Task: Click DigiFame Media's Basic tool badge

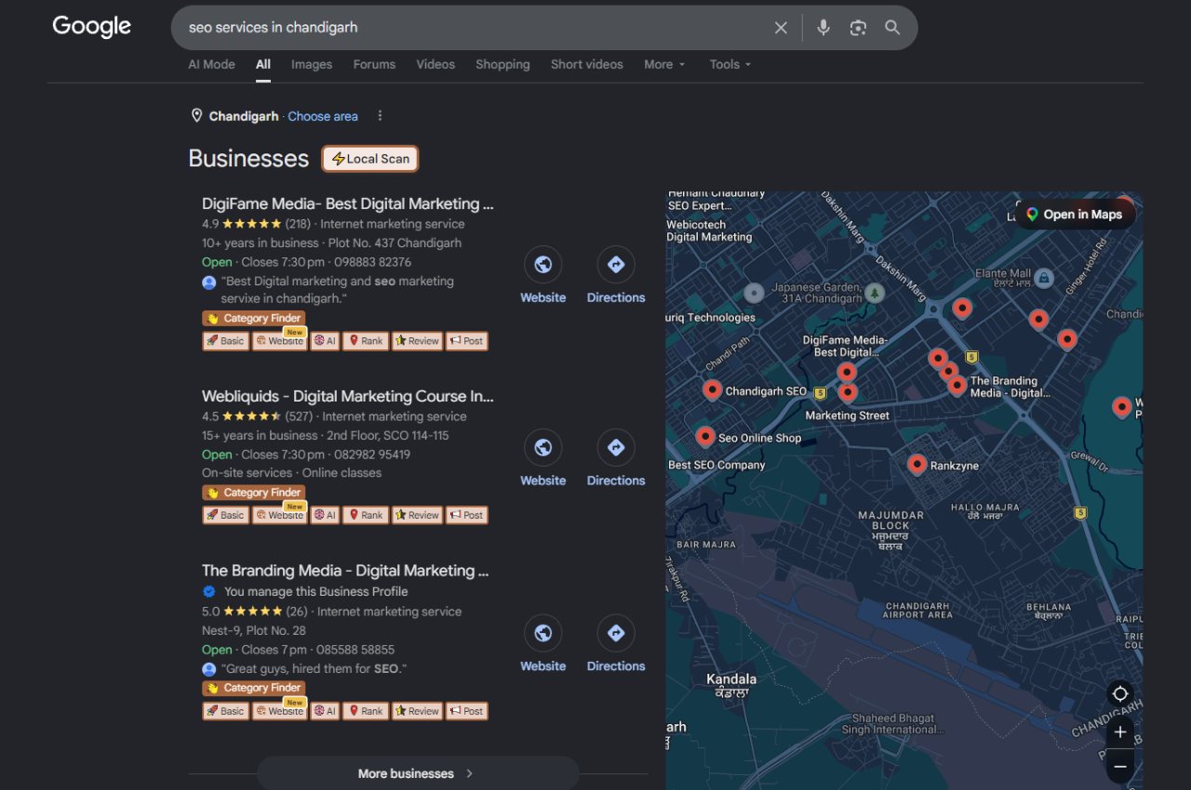Action: click(x=226, y=341)
